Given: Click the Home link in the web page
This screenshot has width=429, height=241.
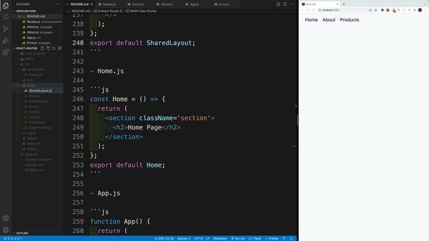Looking at the screenshot, I should point(311,19).
